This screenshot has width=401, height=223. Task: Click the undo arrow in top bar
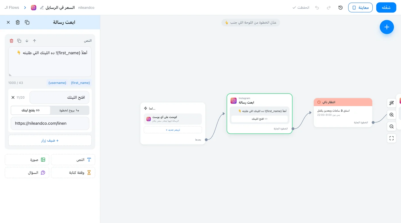tap(317, 8)
